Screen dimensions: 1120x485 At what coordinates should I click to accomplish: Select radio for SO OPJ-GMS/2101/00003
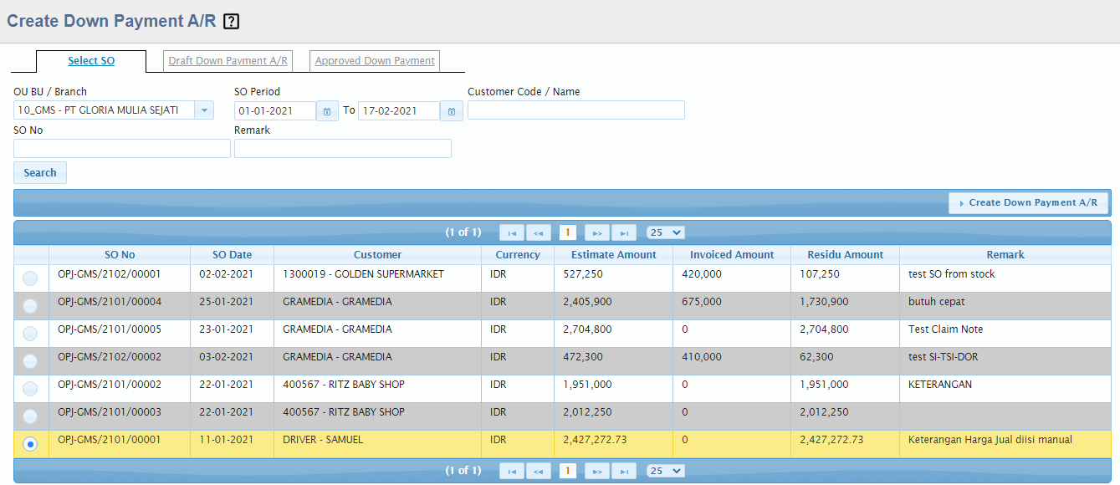click(30, 416)
